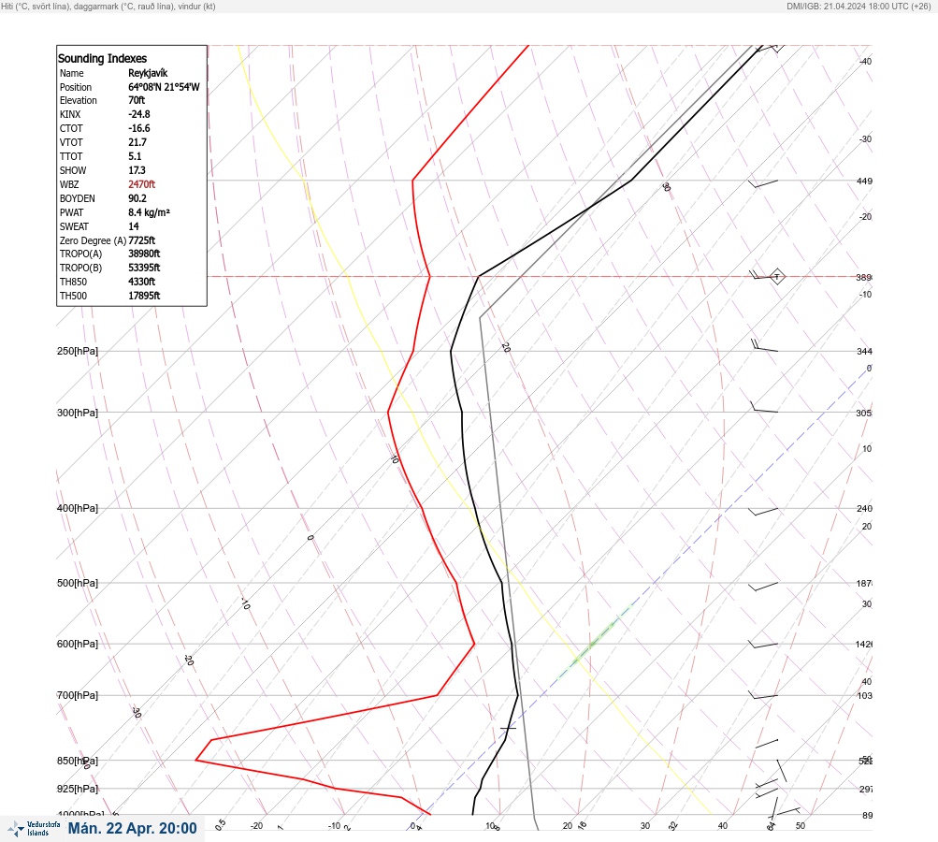938x842 pixels.
Task: Click the DMI/IGB 21.04.2024 18:00 UTC timestamp
Action: click(859, 7)
